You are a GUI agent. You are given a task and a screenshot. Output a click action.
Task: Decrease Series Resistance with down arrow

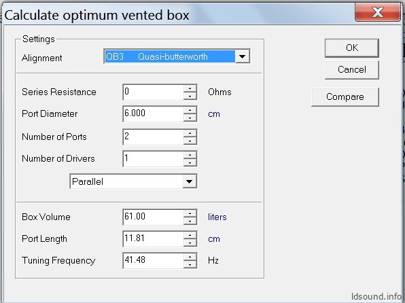coord(190,96)
